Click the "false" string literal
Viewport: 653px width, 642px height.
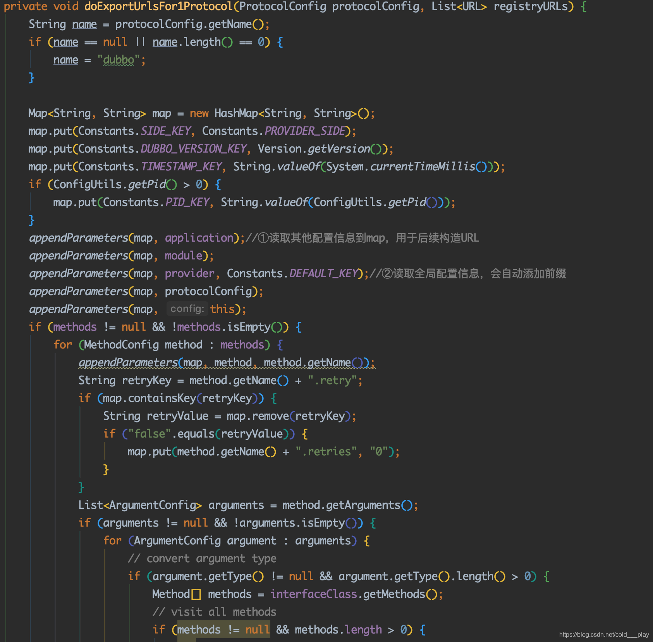tap(150, 434)
